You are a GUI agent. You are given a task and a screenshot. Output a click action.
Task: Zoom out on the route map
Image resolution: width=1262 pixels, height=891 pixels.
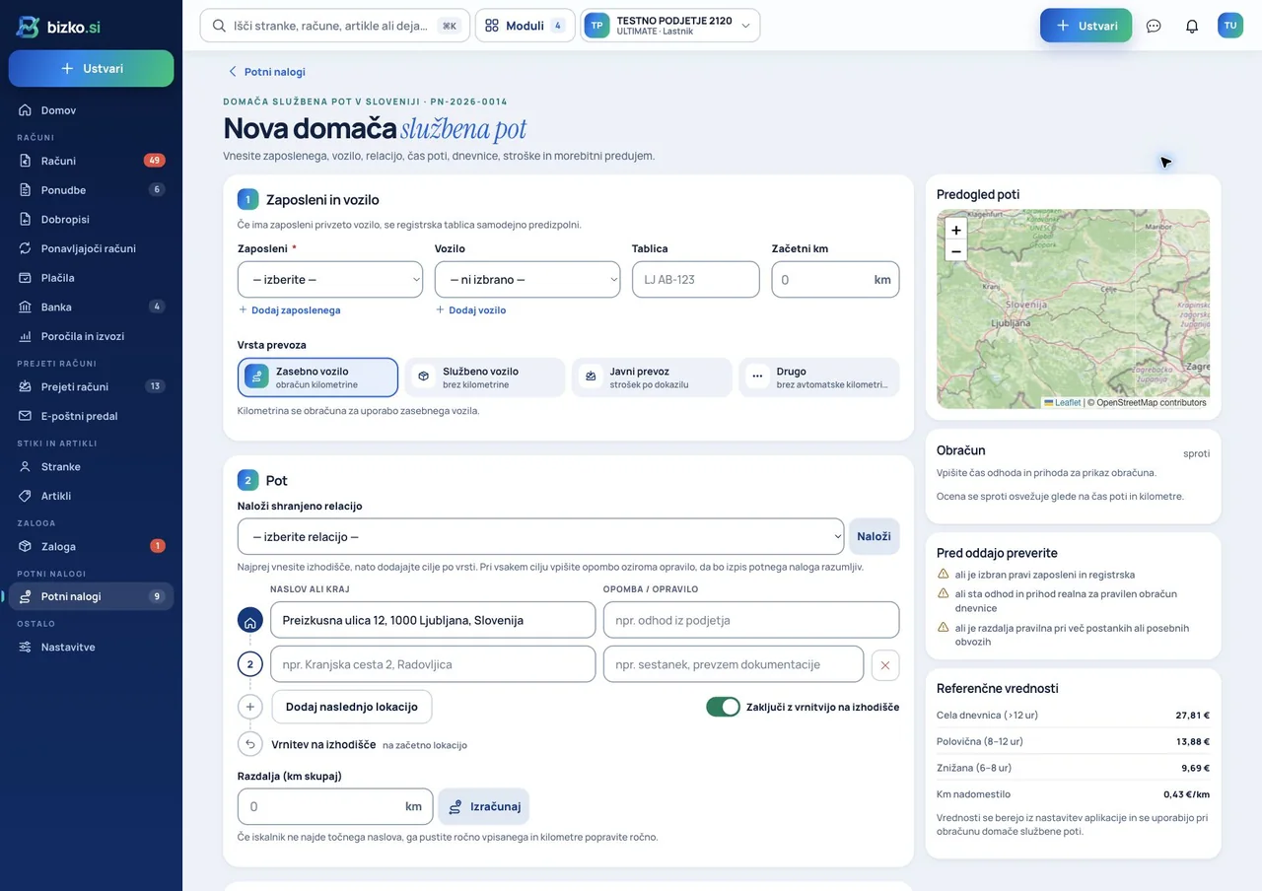tap(955, 251)
